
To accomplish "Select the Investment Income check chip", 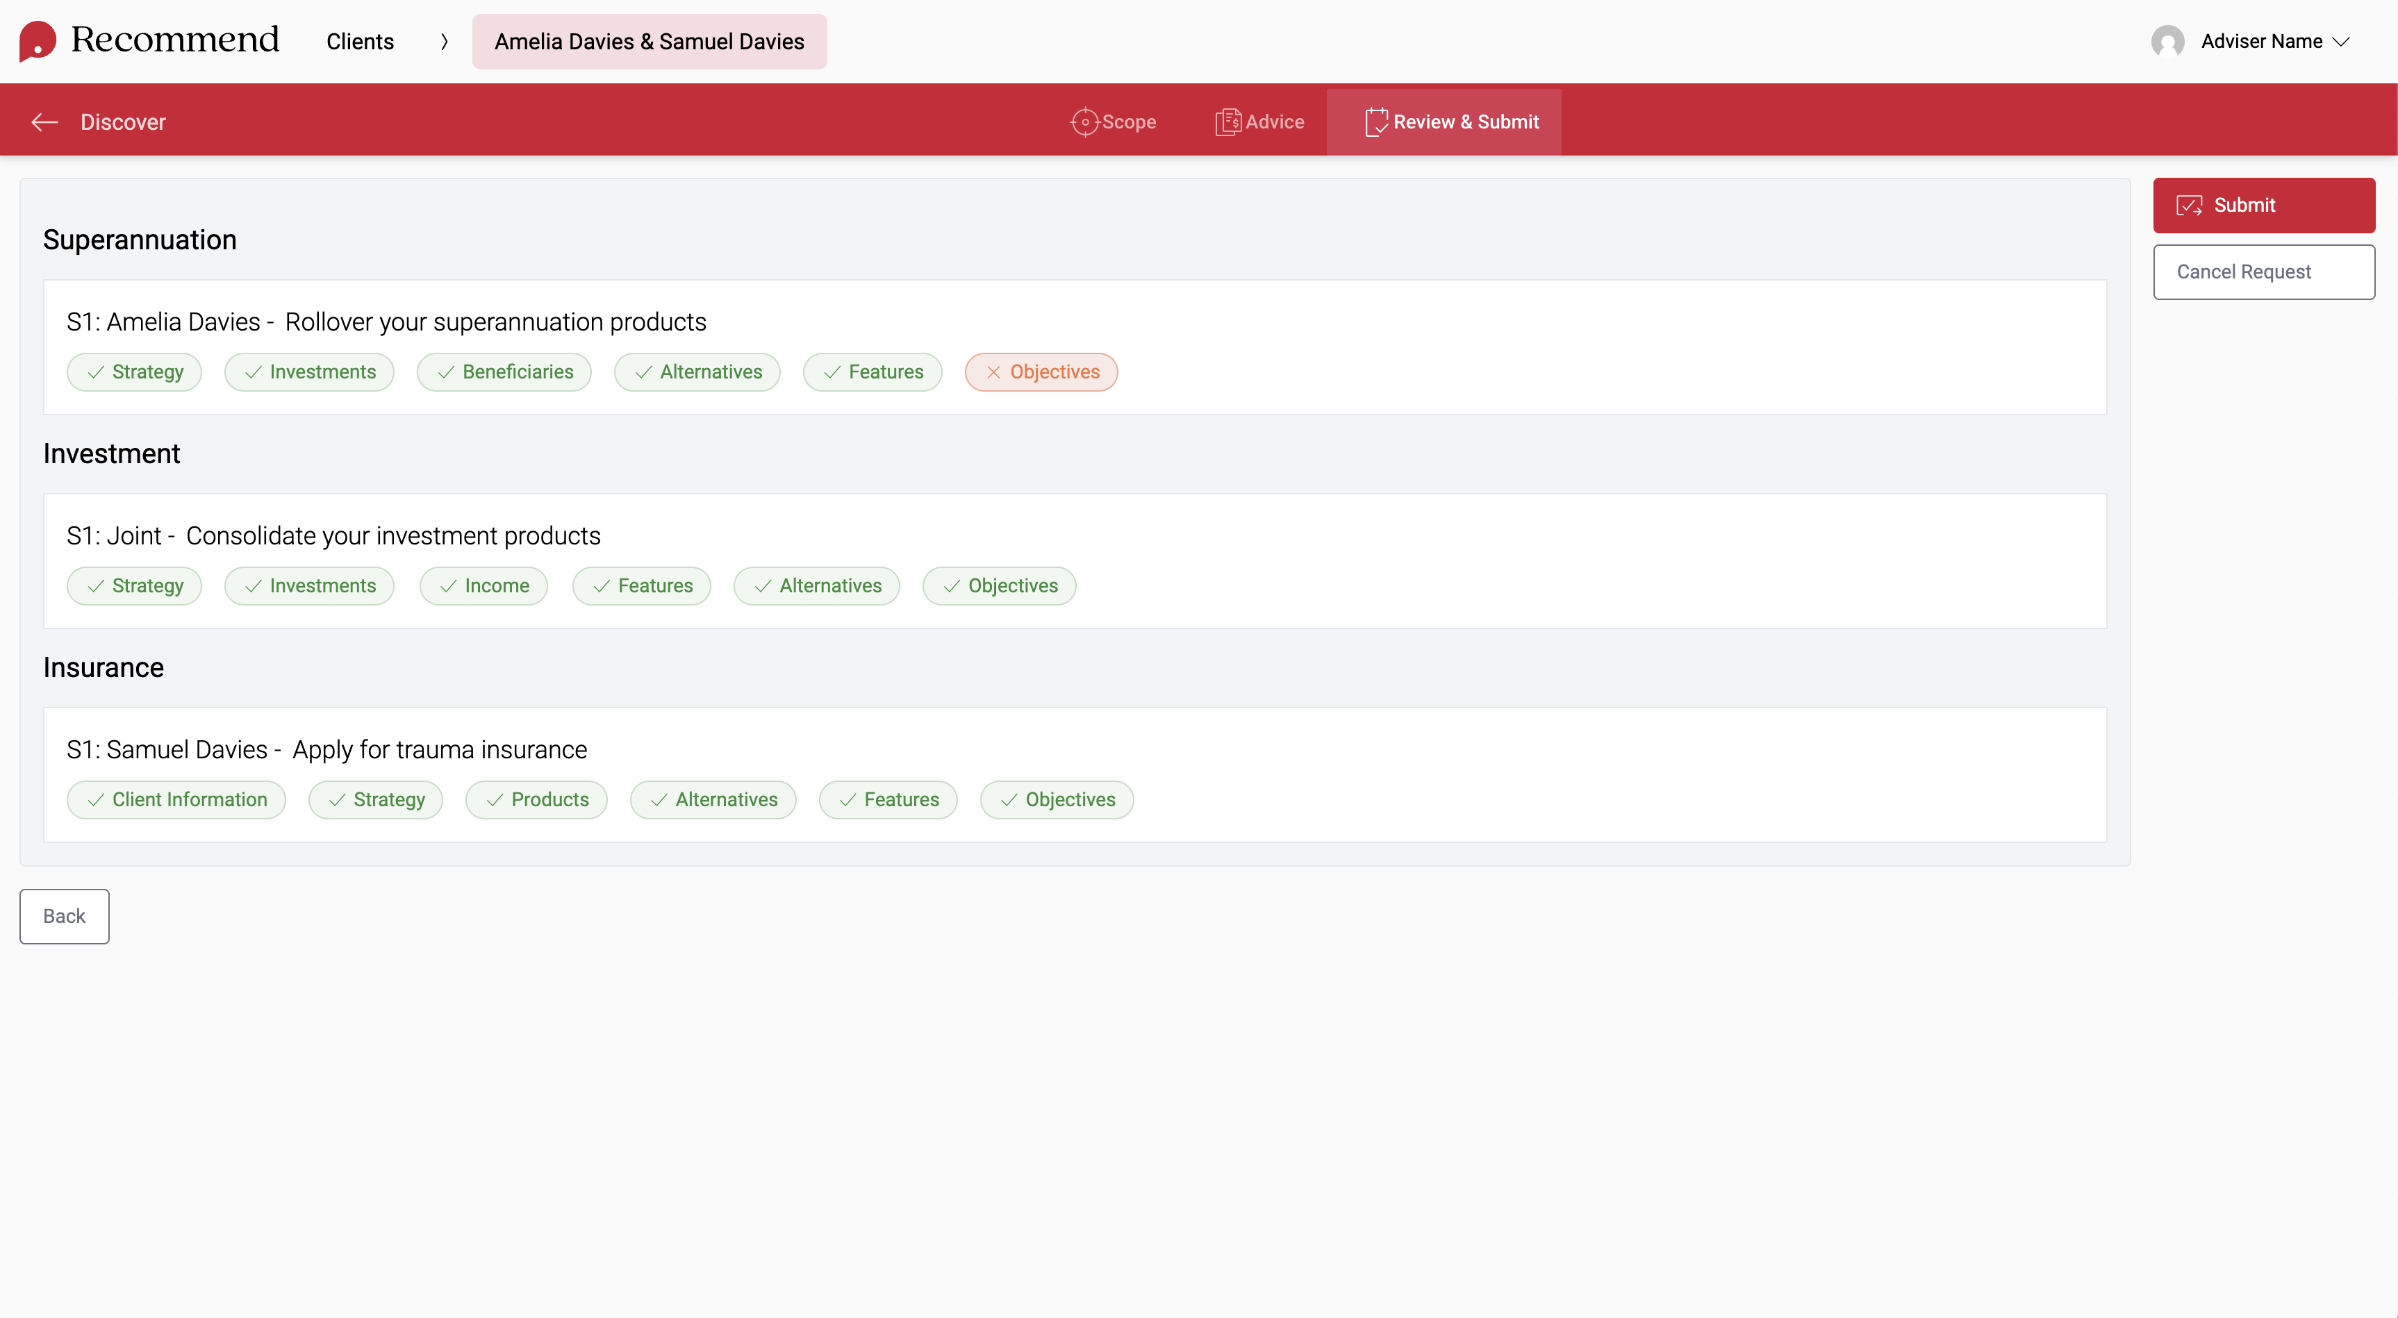I will [483, 586].
